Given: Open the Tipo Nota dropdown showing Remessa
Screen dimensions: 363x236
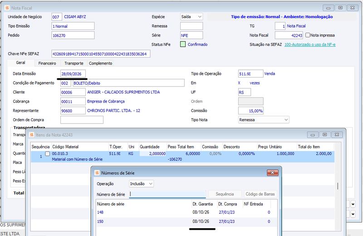Looking at the screenshot, I should click(x=264, y=120).
